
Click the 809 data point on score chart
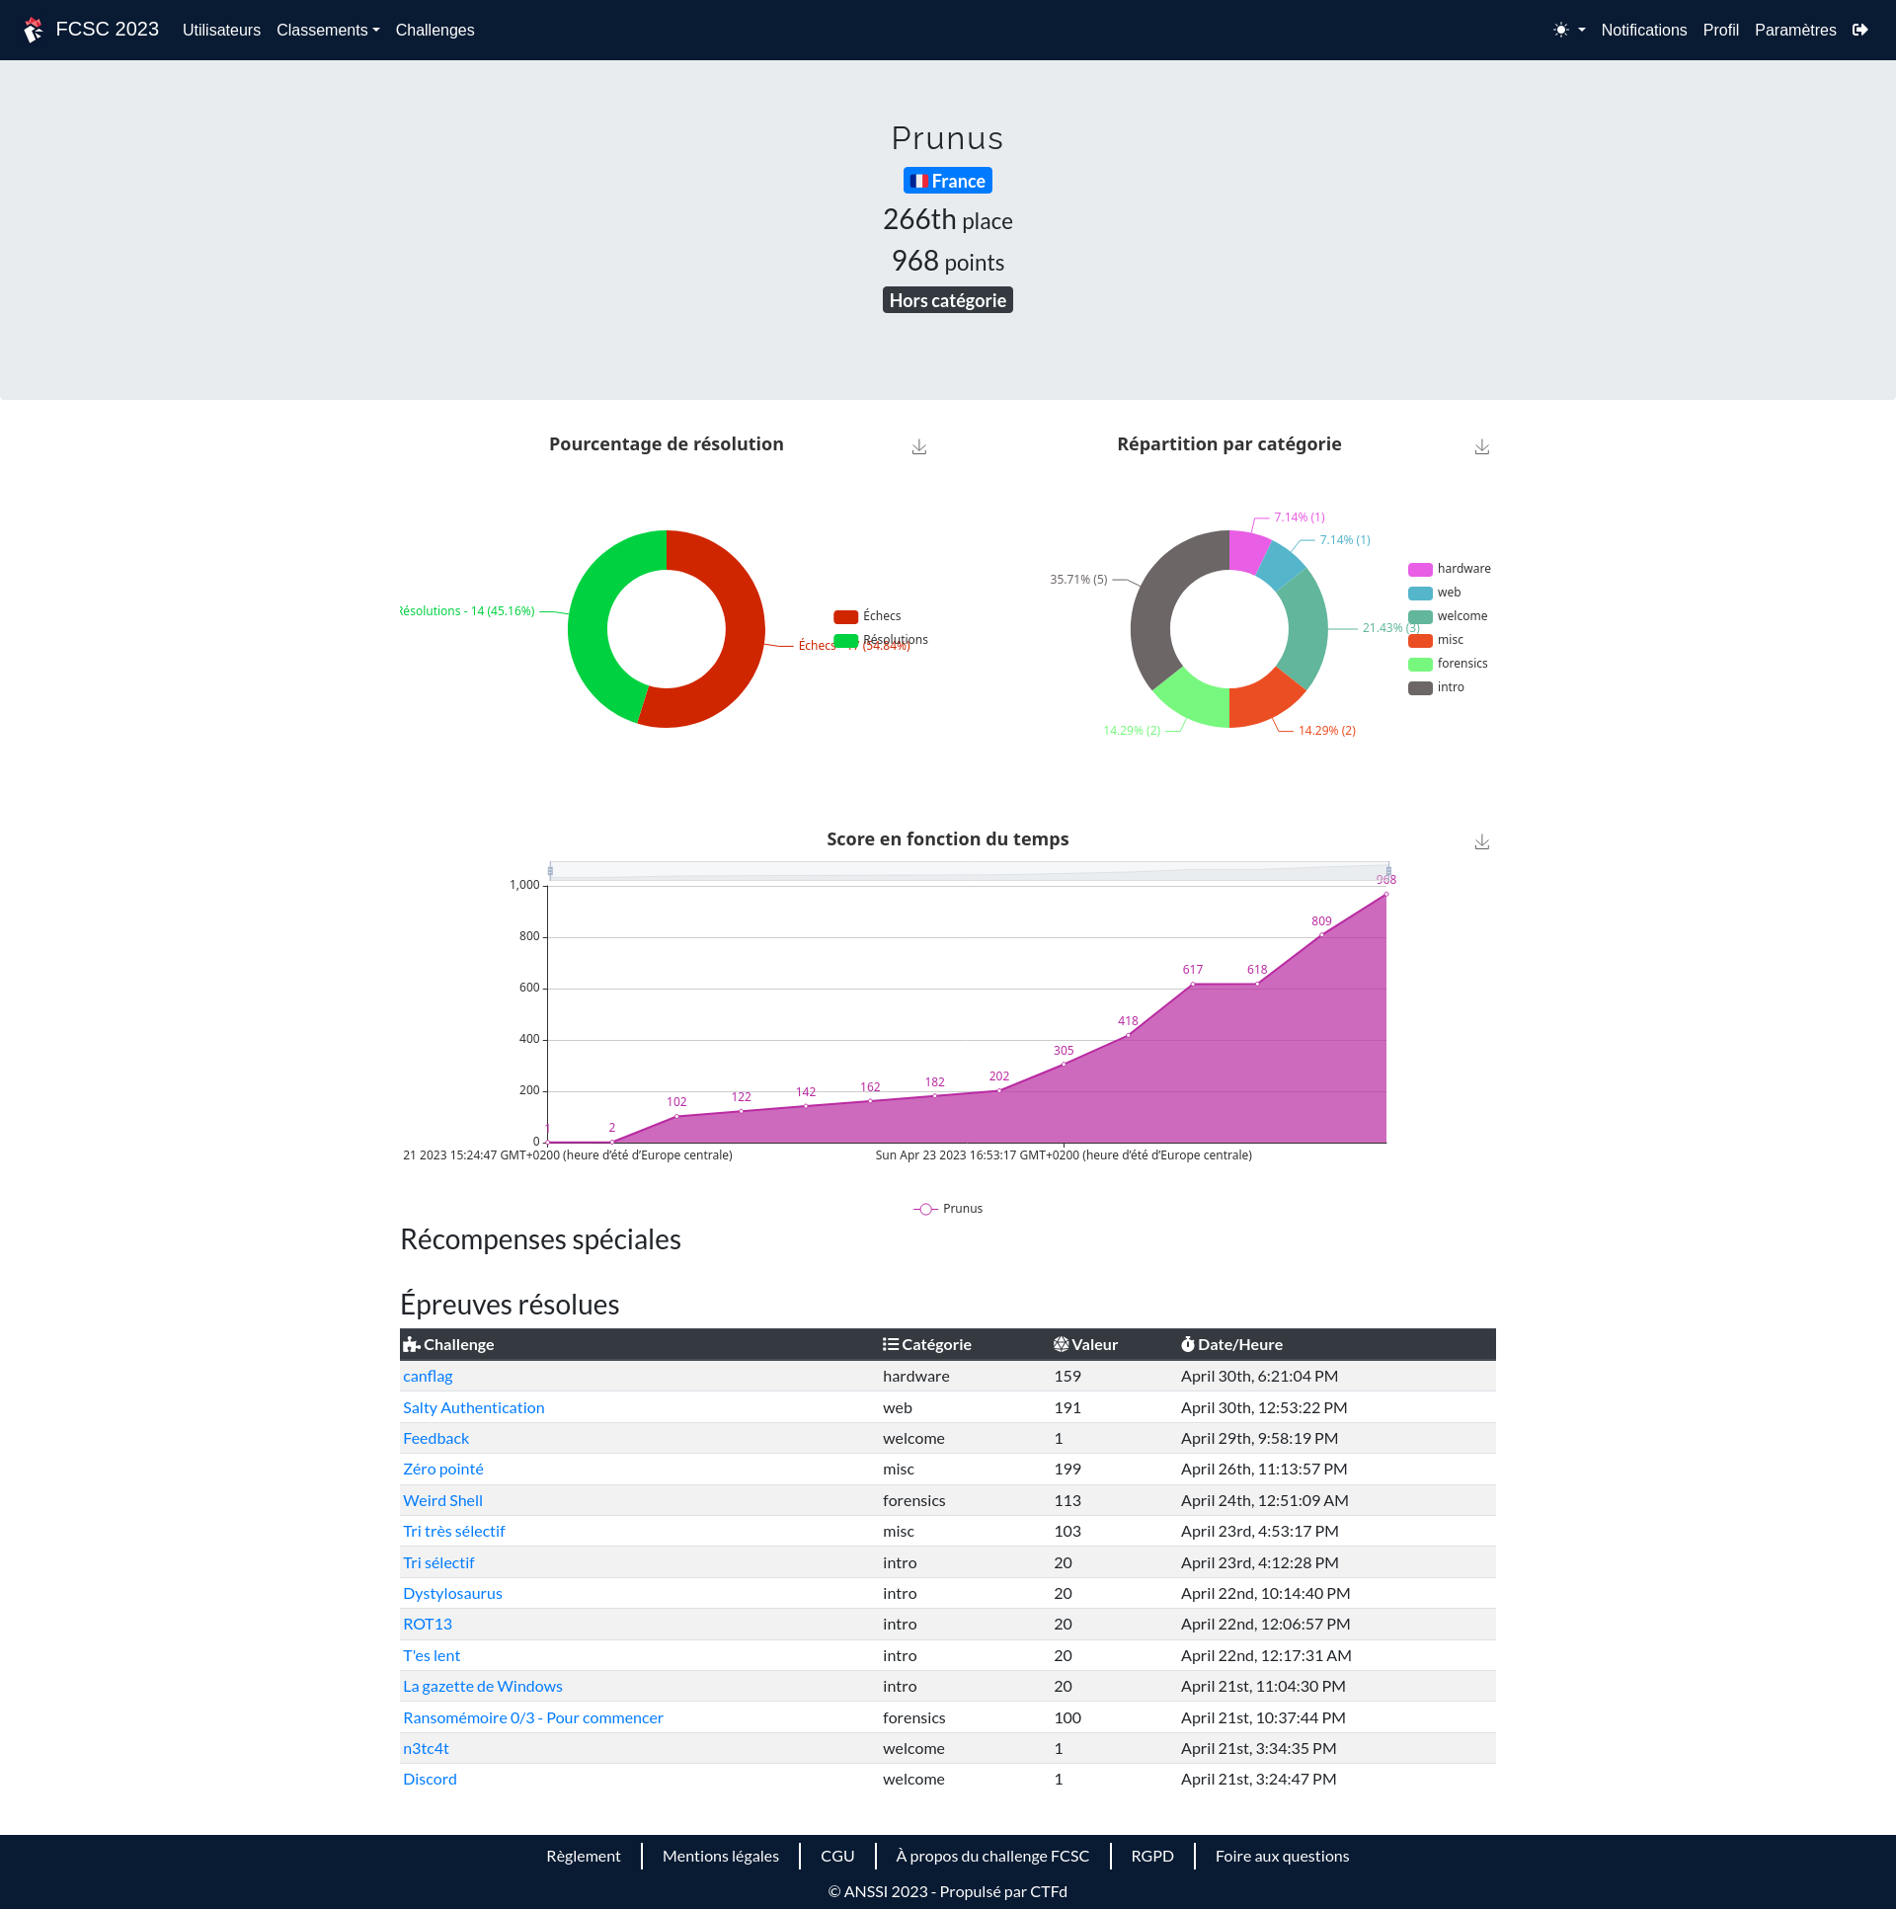pyautogui.click(x=1321, y=934)
